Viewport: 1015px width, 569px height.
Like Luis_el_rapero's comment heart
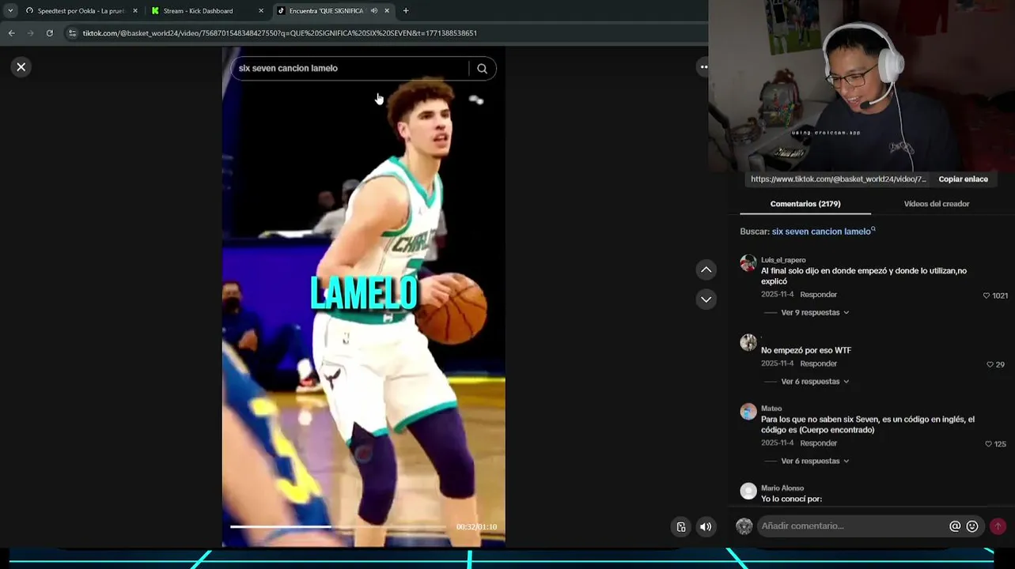pos(987,296)
